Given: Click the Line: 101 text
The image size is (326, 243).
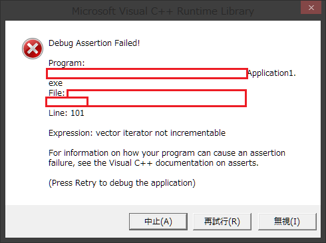Looking at the screenshot, I should [67, 113].
